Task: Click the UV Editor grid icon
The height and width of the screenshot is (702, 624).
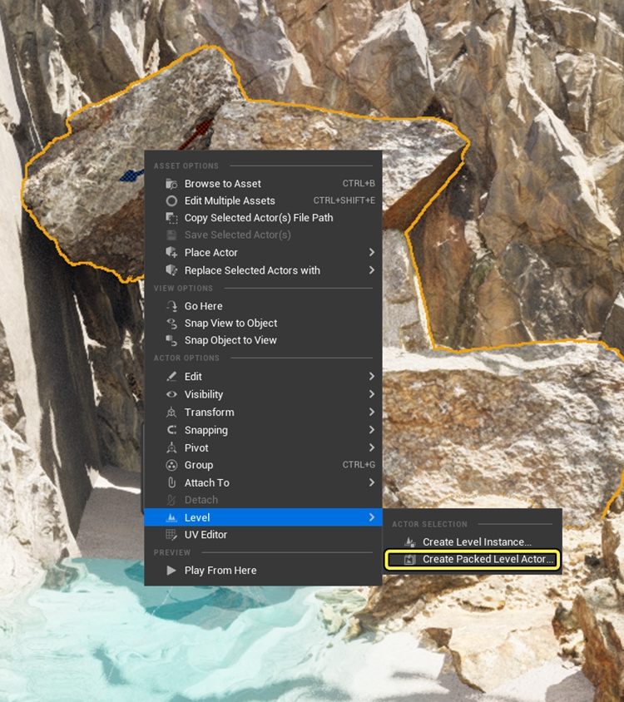Action: coord(171,535)
